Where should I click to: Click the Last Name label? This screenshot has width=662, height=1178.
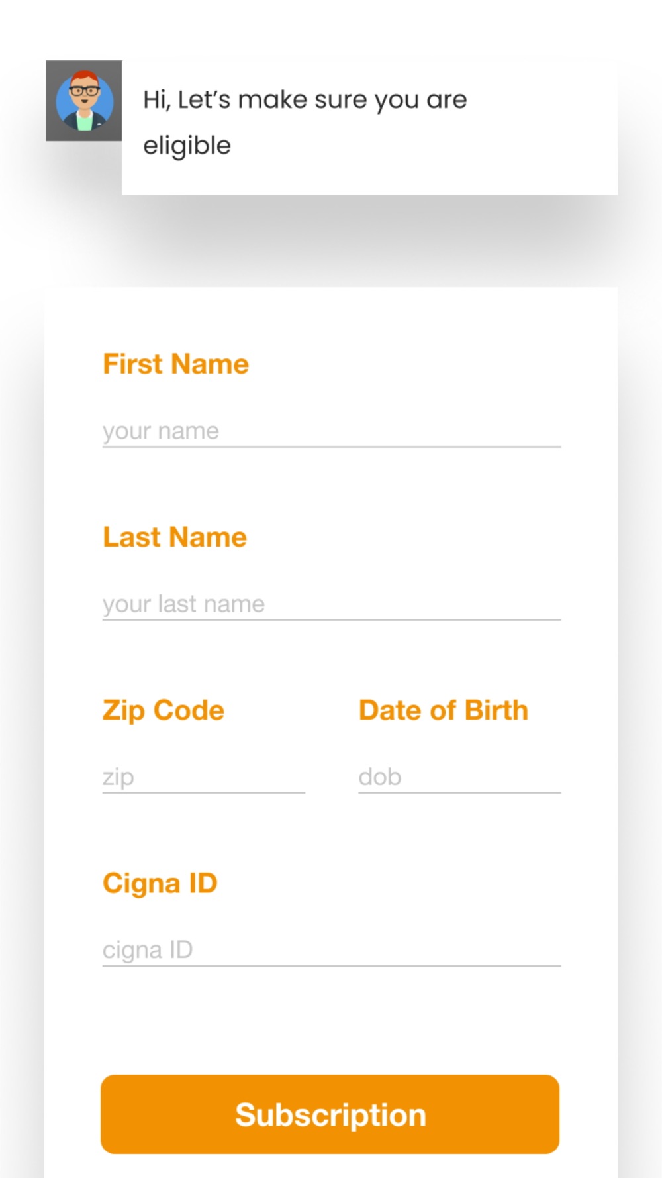coord(175,537)
